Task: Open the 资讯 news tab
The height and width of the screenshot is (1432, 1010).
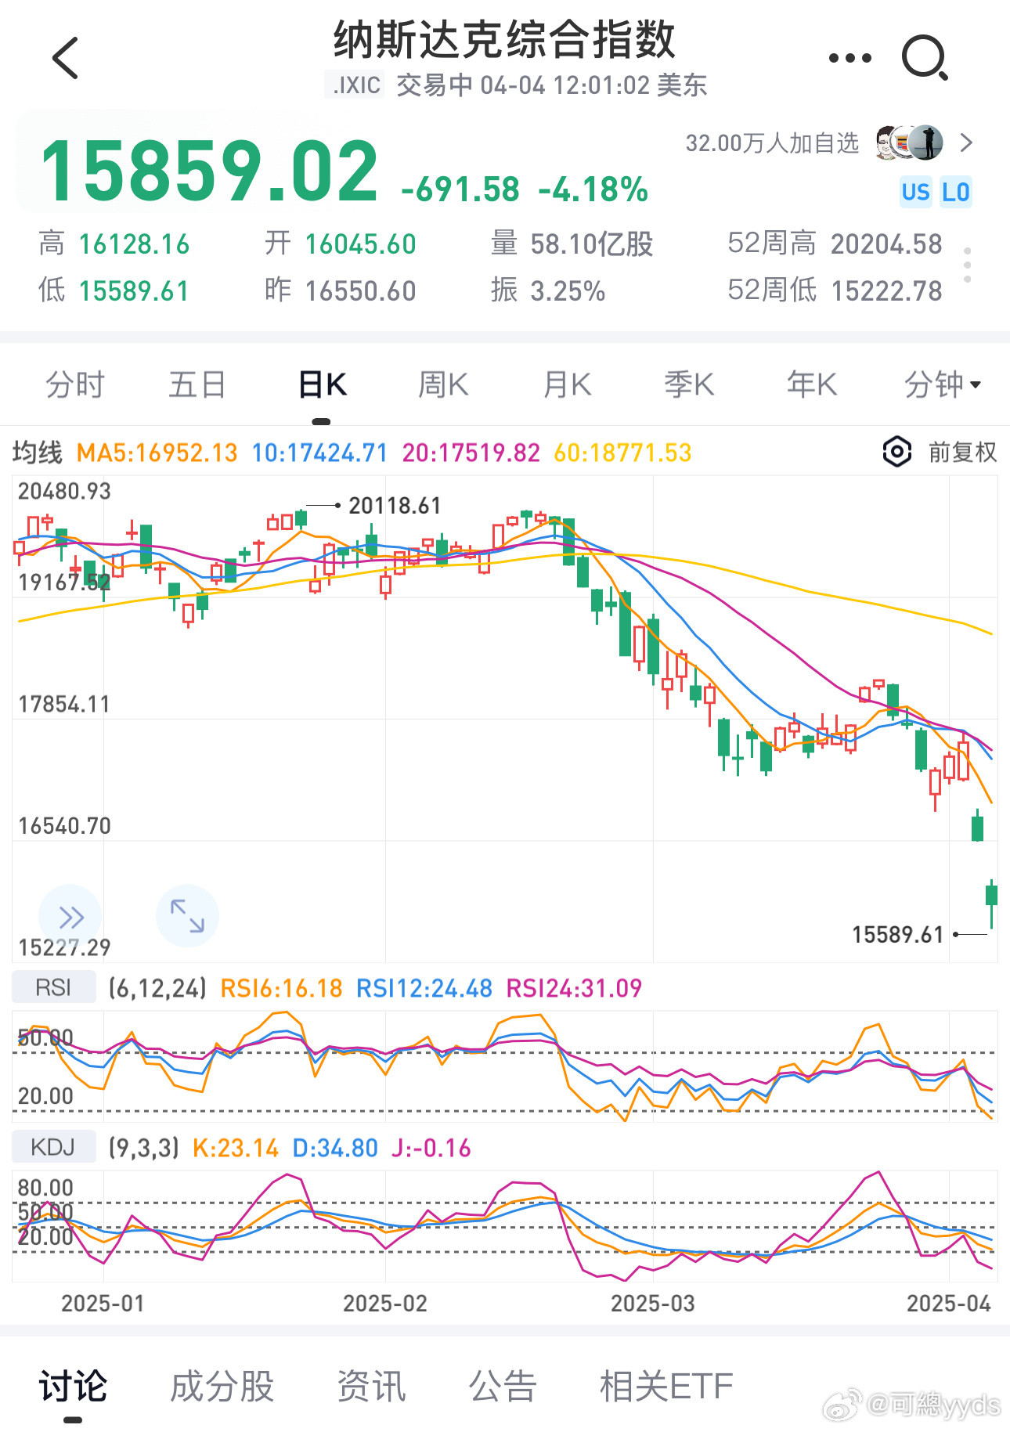Action: [371, 1386]
